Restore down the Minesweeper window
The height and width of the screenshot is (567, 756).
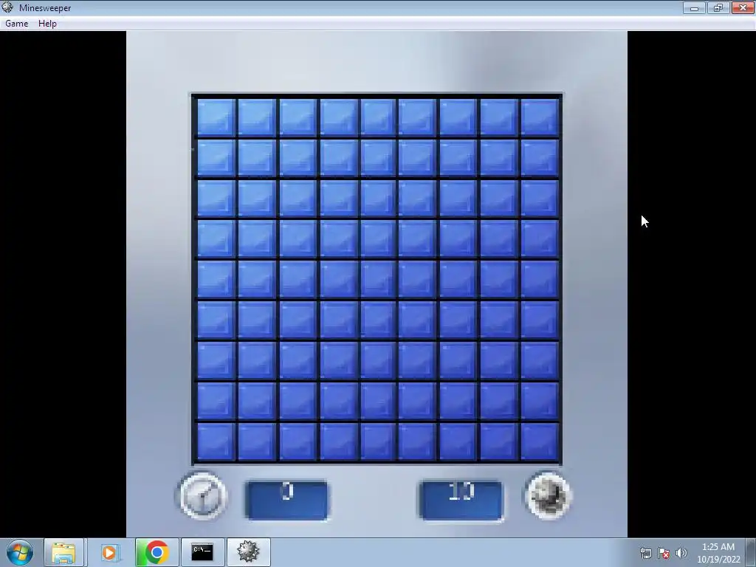pyautogui.click(x=718, y=7)
